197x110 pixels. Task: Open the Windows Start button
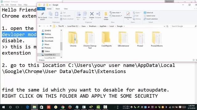pos(3,107)
